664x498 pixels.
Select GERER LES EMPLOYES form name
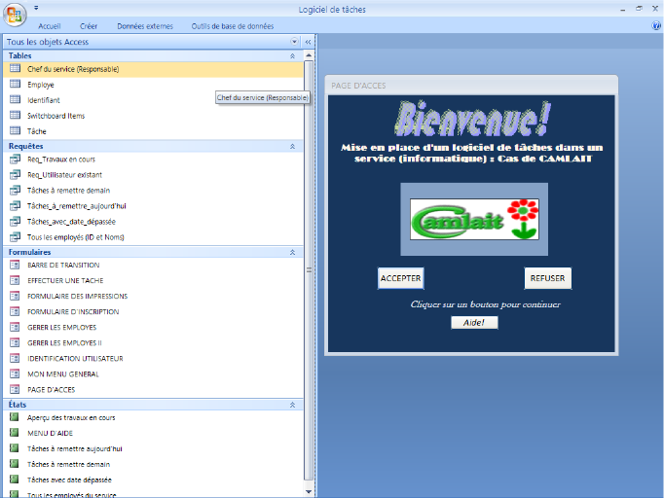pyautogui.click(x=62, y=328)
